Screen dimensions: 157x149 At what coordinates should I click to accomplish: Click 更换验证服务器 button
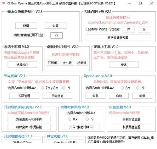click(x=118, y=37)
